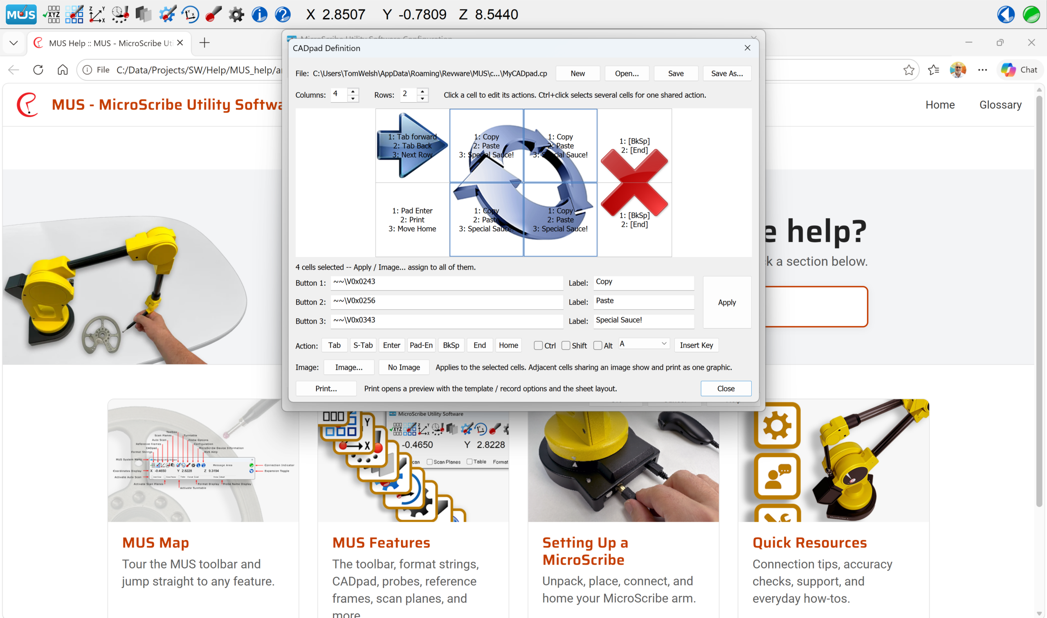Viewport: 1047px width, 618px height.
Task: Enable the Alt modifier checkbox
Action: (x=598, y=345)
